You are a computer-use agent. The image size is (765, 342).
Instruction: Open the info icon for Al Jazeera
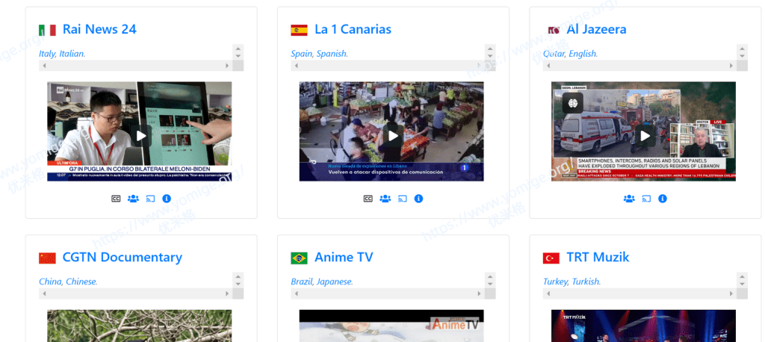pos(663,199)
